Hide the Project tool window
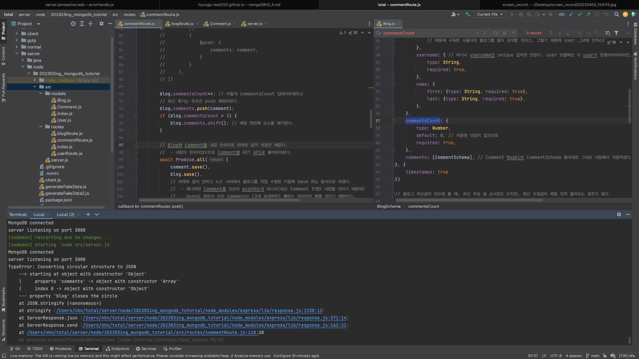The height and width of the screenshot is (359, 639). tap(110, 24)
